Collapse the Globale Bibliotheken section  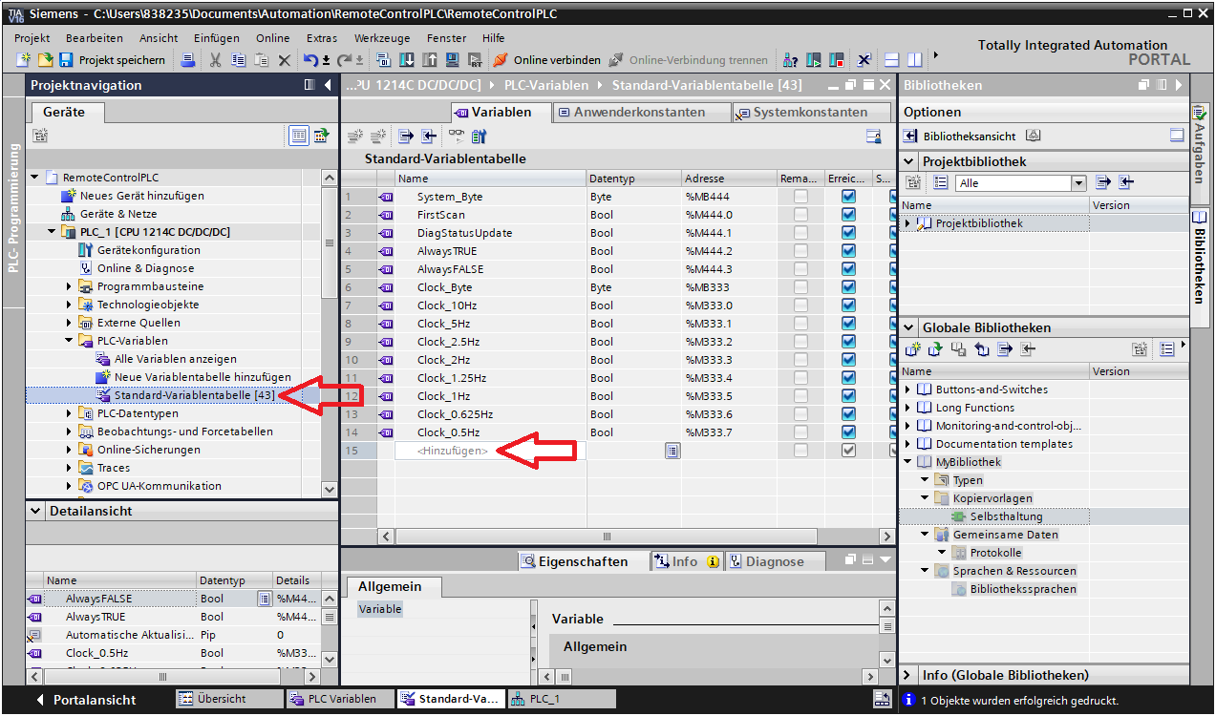point(908,327)
